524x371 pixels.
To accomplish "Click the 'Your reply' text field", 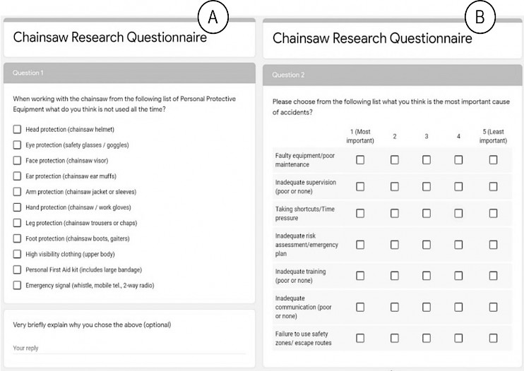I will coord(129,348).
